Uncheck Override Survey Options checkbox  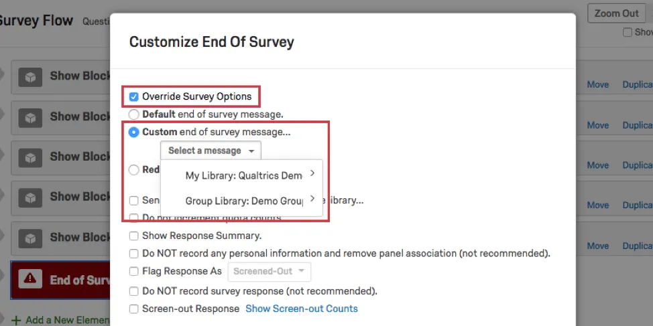click(134, 96)
